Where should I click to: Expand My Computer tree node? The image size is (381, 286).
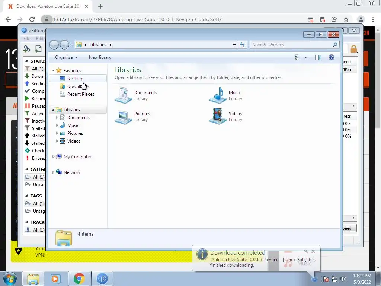point(53,157)
